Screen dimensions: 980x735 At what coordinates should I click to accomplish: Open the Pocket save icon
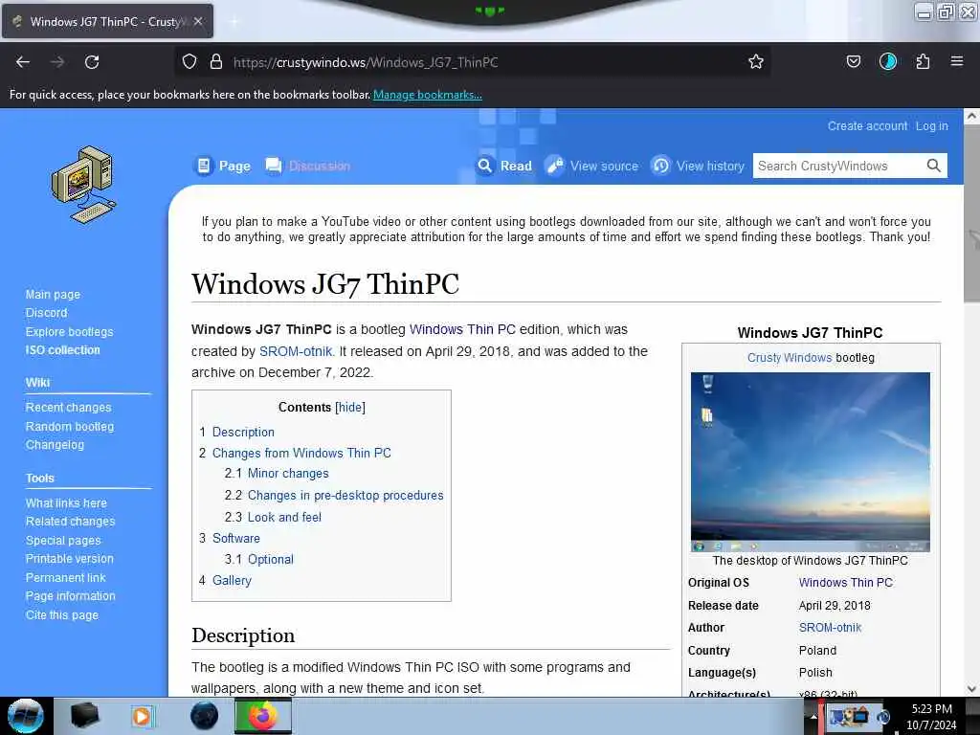click(x=853, y=62)
